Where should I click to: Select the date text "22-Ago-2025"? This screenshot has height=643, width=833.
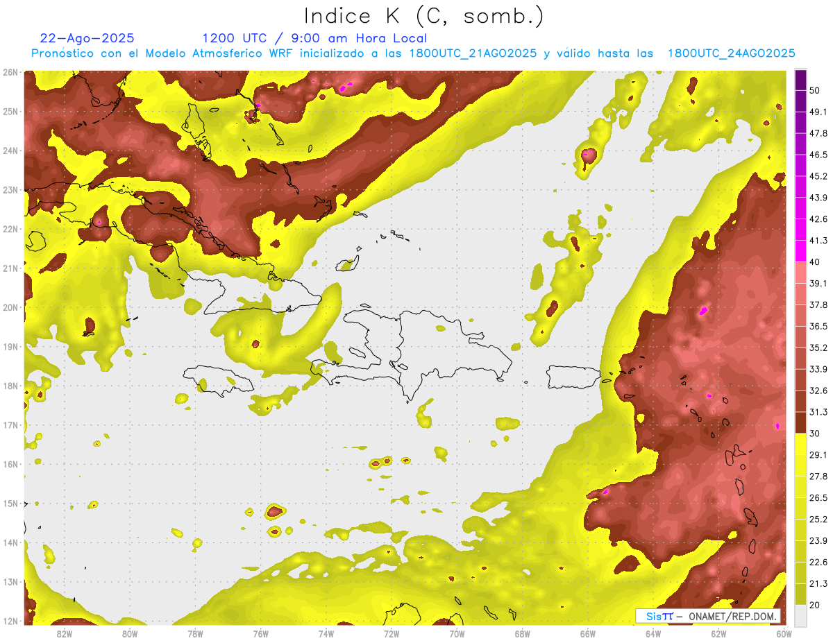coord(87,38)
